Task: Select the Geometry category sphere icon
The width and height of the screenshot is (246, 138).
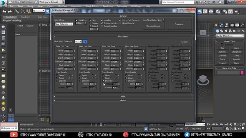Action: click(x=218, y=31)
